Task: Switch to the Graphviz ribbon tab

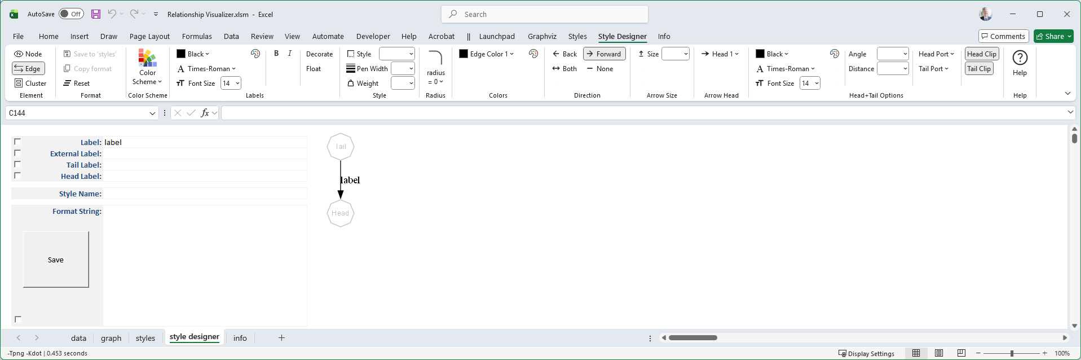Action: point(542,37)
